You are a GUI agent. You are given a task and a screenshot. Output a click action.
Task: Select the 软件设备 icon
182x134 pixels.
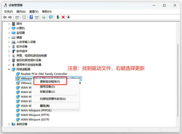pyautogui.click(x=14, y=46)
